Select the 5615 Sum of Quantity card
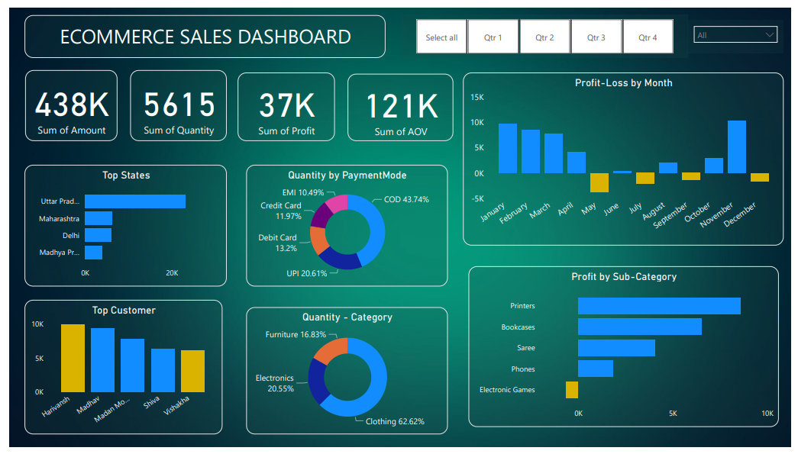Viewport: 798px width, 454px height. [179, 106]
